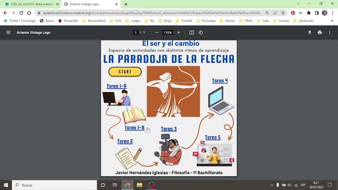Image resolution: width=338 pixels, height=190 pixels.
Task: Toggle the browser side panel
Action: pyautogui.click(x=317, y=13)
